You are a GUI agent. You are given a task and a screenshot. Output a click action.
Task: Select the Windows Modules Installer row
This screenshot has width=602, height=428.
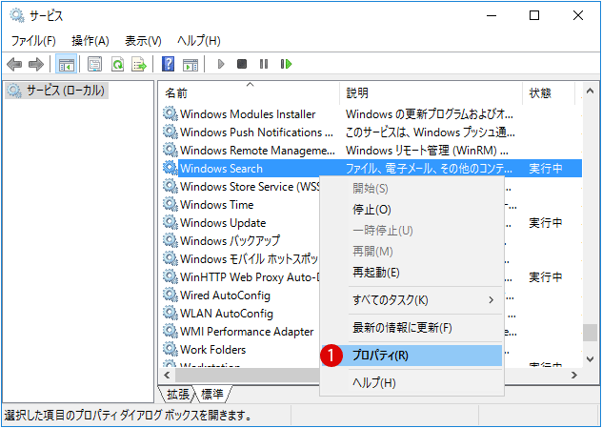[x=371, y=113]
